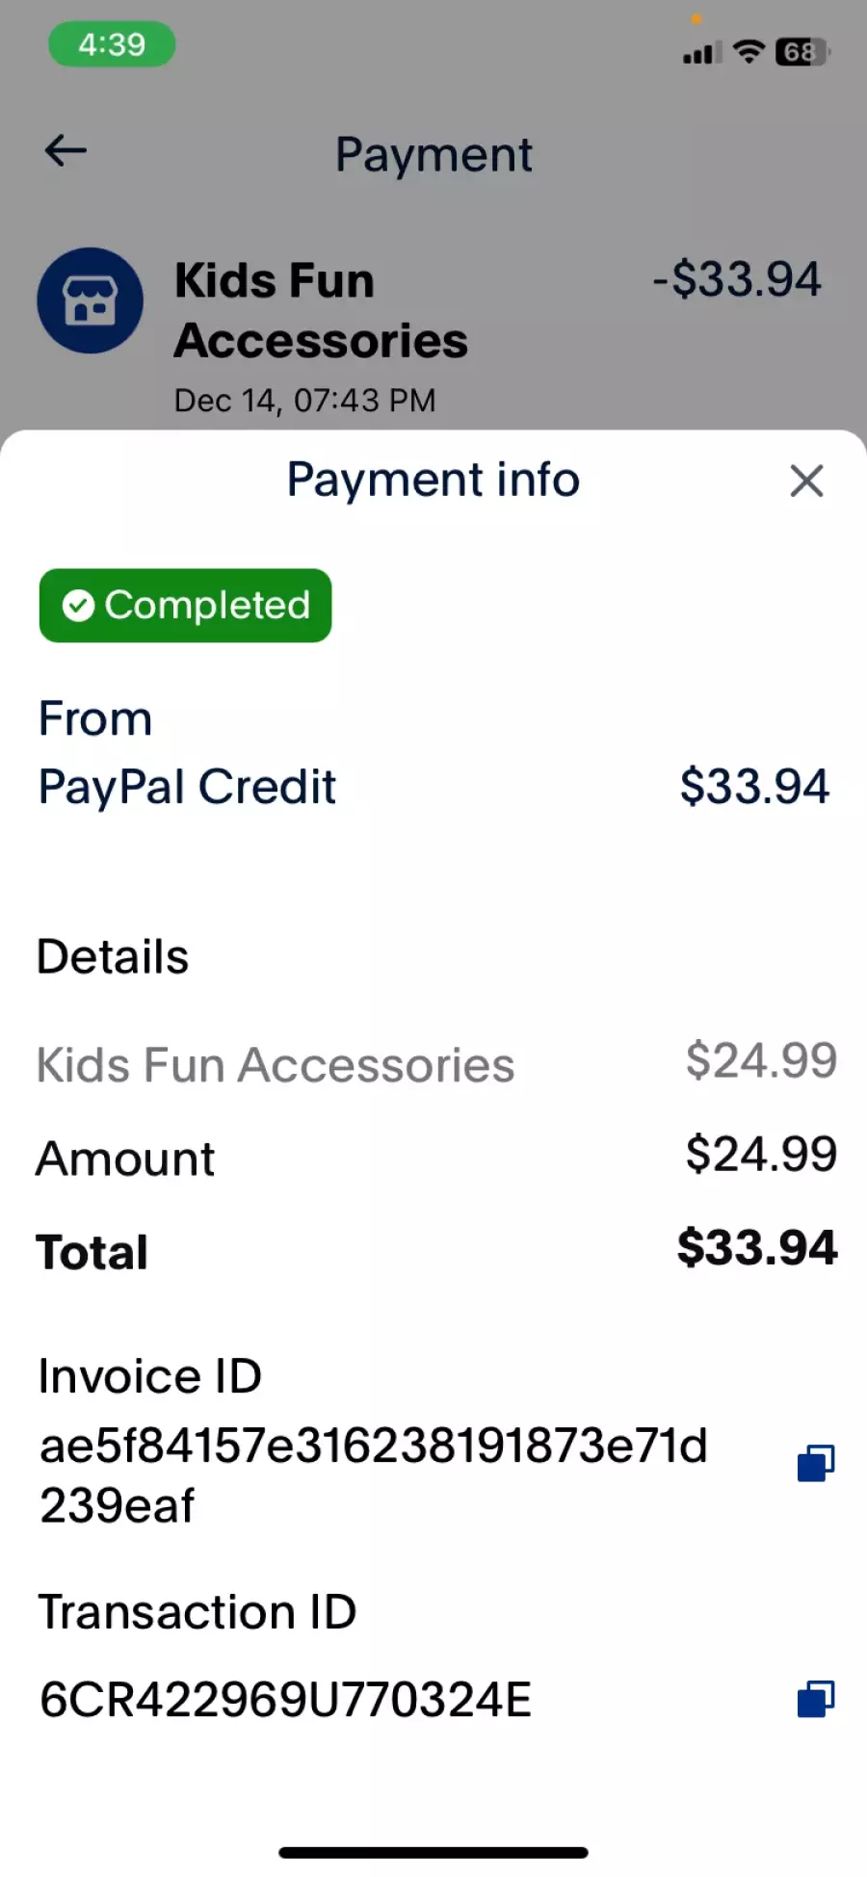867x1877 pixels.
Task: Copy the Invoice ID
Action: (x=815, y=1463)
